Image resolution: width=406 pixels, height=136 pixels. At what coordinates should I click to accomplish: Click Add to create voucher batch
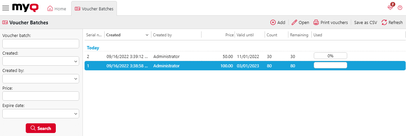pos(277,22)
